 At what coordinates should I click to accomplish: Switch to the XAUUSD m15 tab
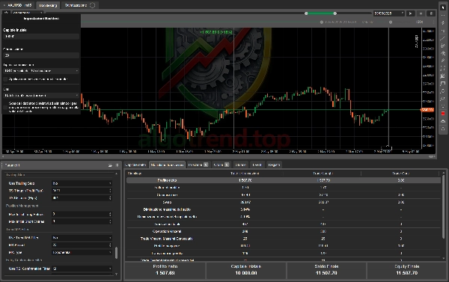[x=18, y=5]
